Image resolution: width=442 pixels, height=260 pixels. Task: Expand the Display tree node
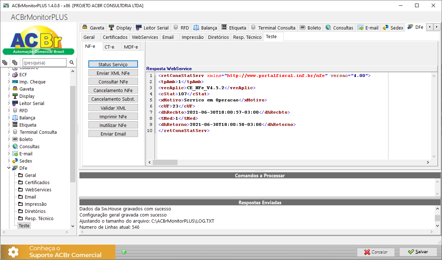pyautogui.click(x=9, y=96)
